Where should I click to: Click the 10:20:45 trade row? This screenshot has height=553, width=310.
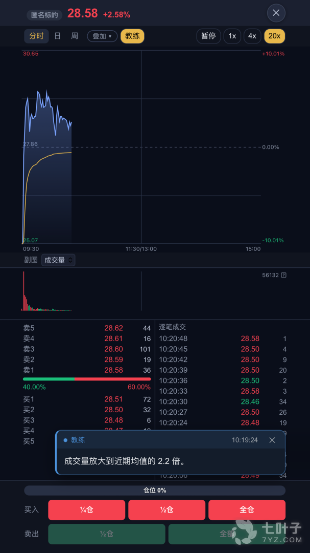click(223, 349)
